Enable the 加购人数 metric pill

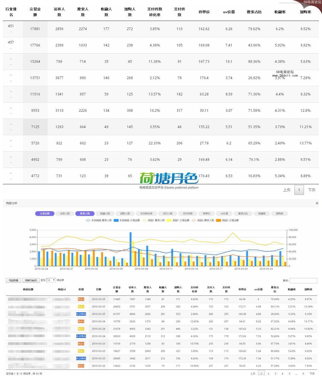[x=125, y=213]
